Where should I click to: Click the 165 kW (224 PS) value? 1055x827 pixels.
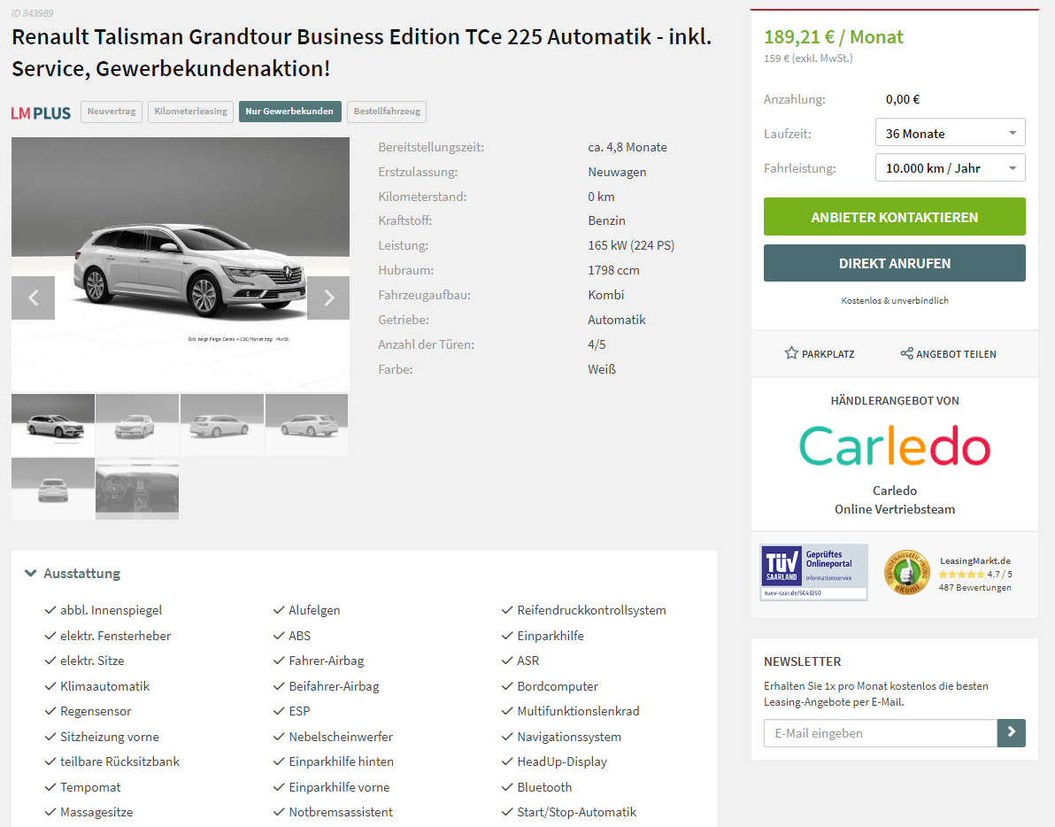pyautogui.click(x=631, y=245)
